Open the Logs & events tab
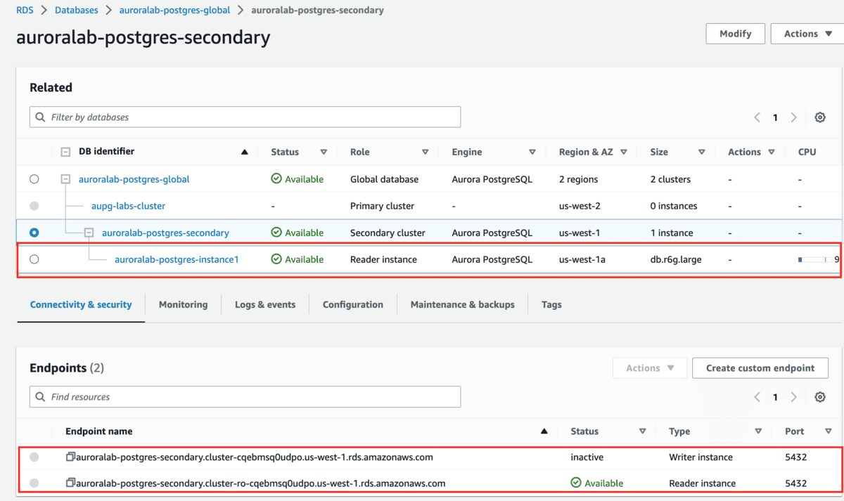 [x=265, y=304]
